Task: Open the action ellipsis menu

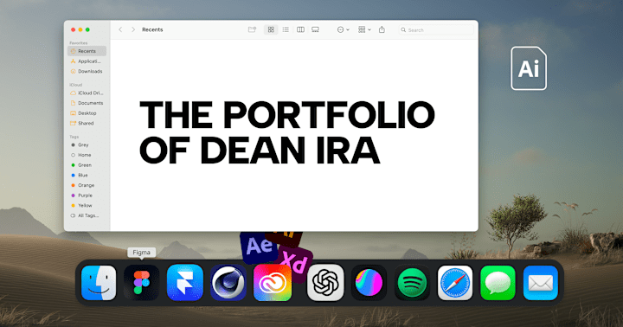Action: (x=343, y=29)
